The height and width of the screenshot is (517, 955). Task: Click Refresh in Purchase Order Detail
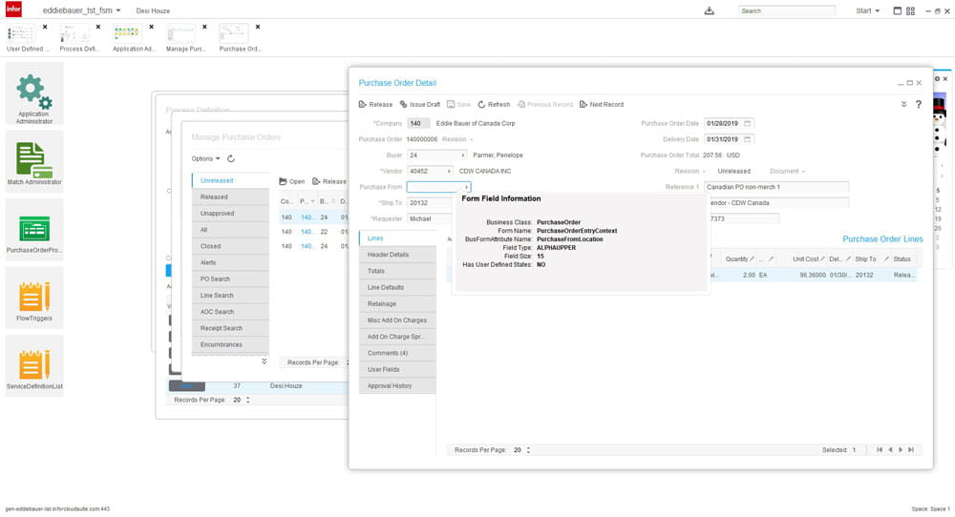pyautogui.click(x=494, y=105)
